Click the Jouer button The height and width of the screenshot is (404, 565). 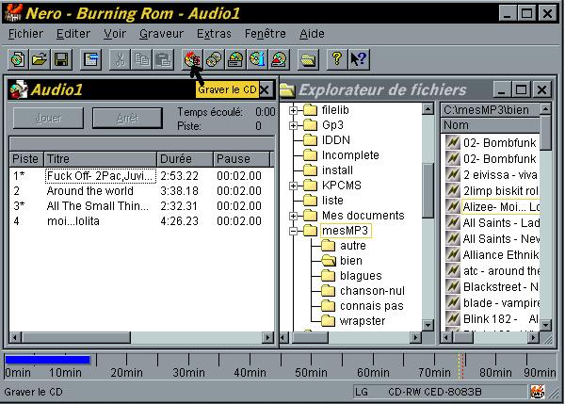pos(48,118)
